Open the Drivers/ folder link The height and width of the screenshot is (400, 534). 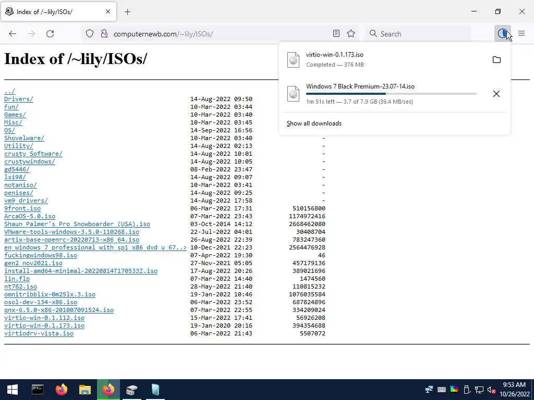tap(19, 99)
